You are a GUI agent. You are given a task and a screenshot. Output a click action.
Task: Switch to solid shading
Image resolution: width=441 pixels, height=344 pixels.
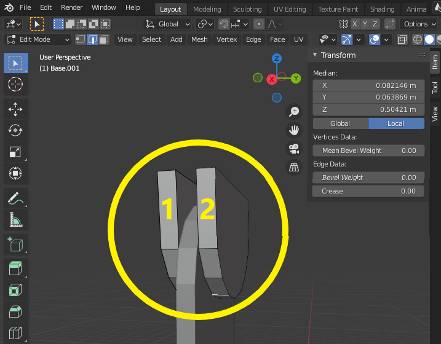tap(429, 39)
